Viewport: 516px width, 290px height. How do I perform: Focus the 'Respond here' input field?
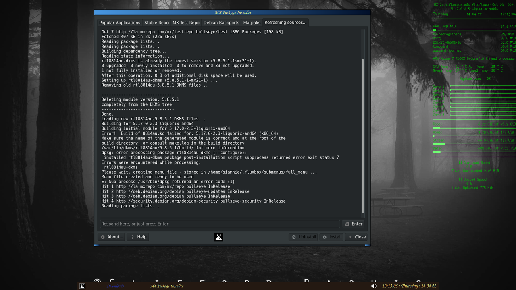(220, 224)
